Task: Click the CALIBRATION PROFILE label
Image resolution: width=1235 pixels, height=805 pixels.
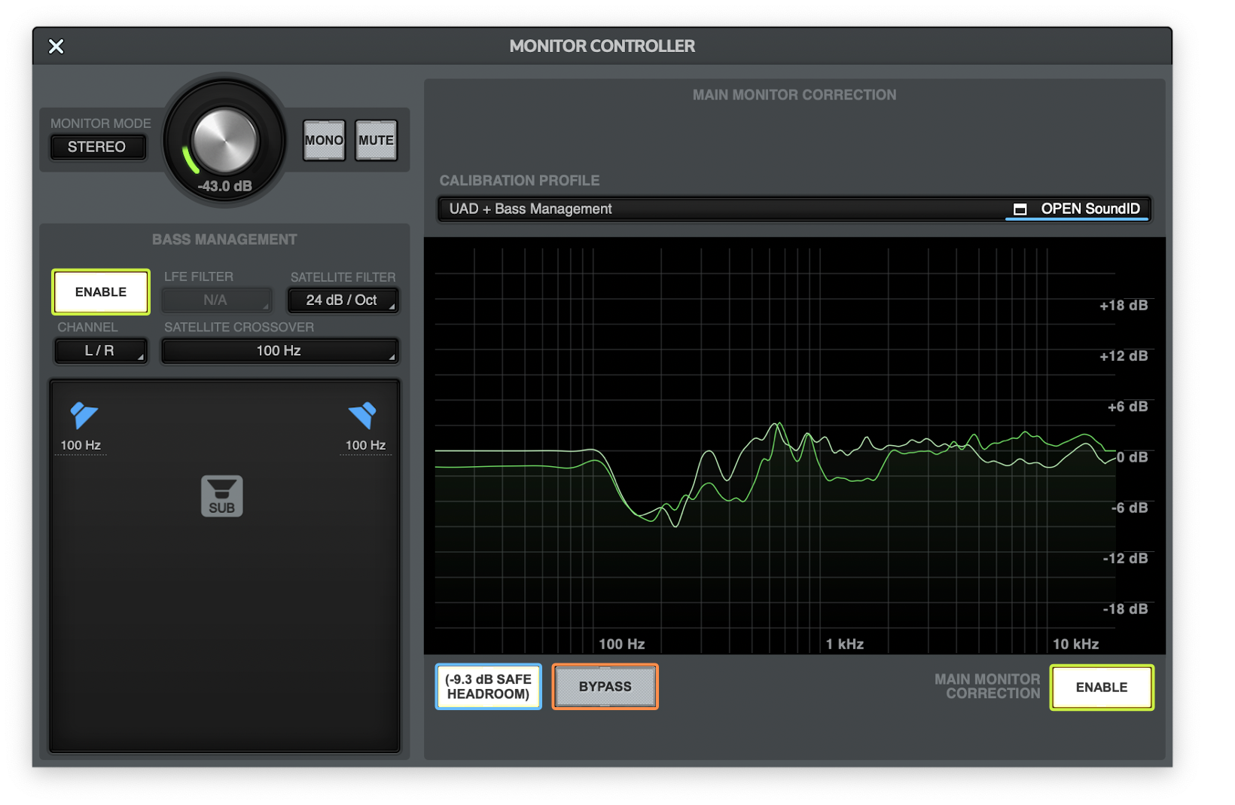Action: coord(520,181)
